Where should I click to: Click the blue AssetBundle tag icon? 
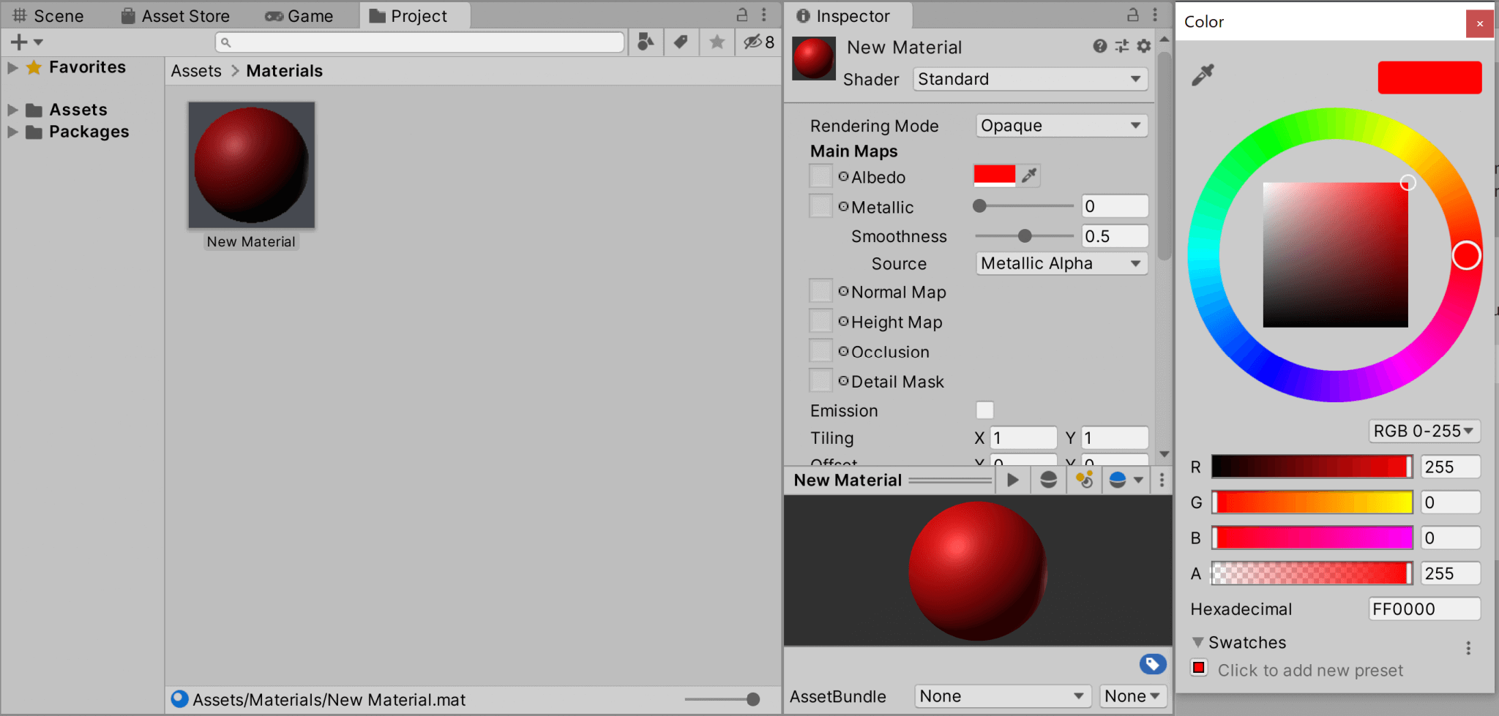(1153, 664)
